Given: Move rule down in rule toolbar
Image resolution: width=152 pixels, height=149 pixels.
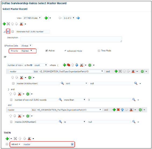Looking at the screenshot, I should (x=16, y=24).
